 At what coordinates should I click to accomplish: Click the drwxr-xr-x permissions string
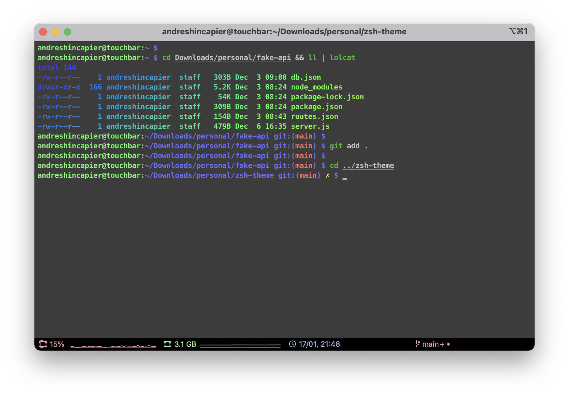59,87
